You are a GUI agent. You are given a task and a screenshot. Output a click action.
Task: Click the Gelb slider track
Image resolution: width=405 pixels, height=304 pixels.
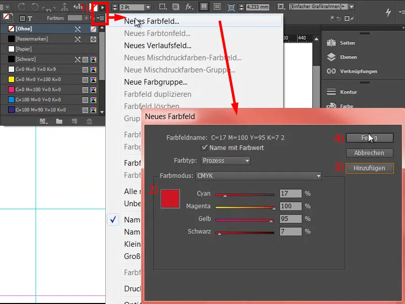[245, 220]
